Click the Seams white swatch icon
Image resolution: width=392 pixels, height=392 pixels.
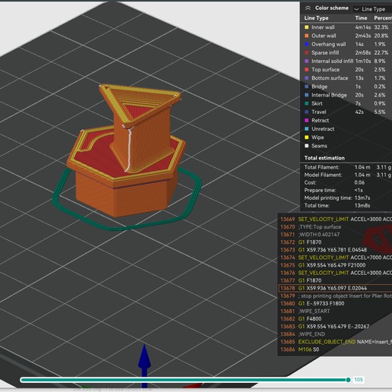point(307,146)
